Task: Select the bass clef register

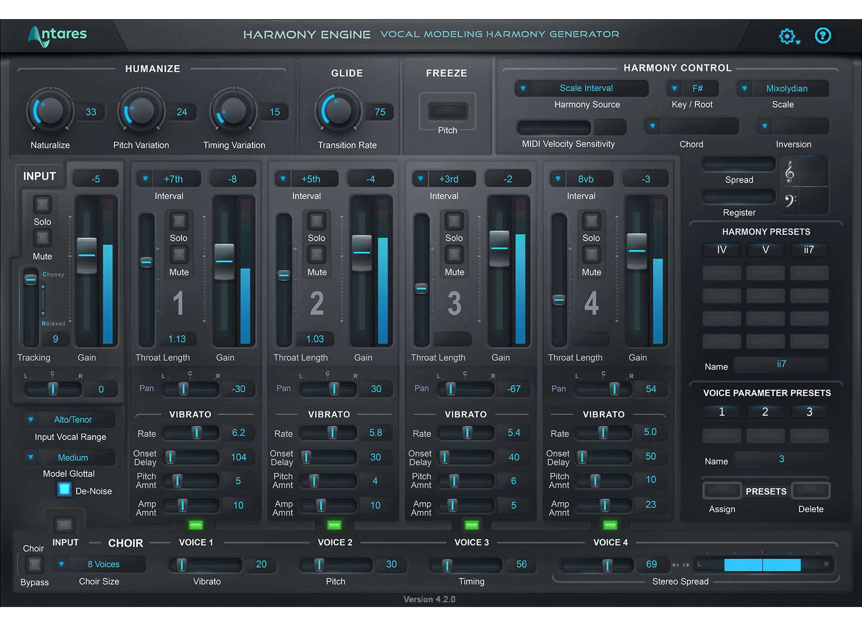Action: coord(790,200)
